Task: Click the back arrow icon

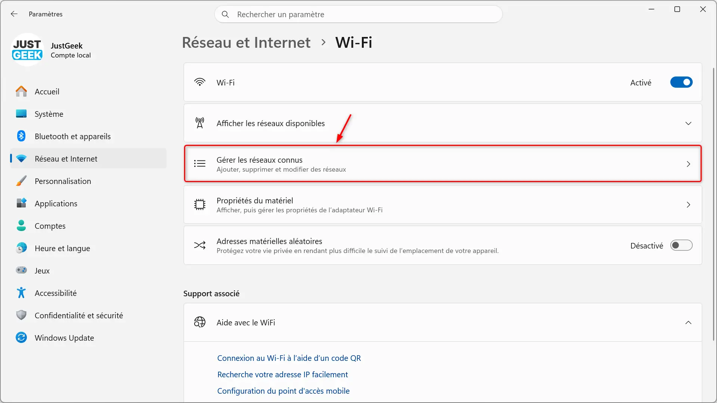Action: click(14, 14)
